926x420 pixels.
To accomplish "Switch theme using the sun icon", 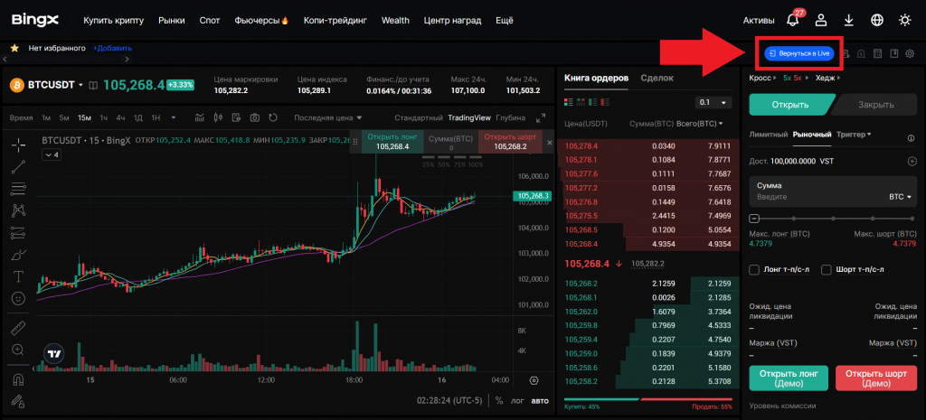I will (x=904, y=20).
